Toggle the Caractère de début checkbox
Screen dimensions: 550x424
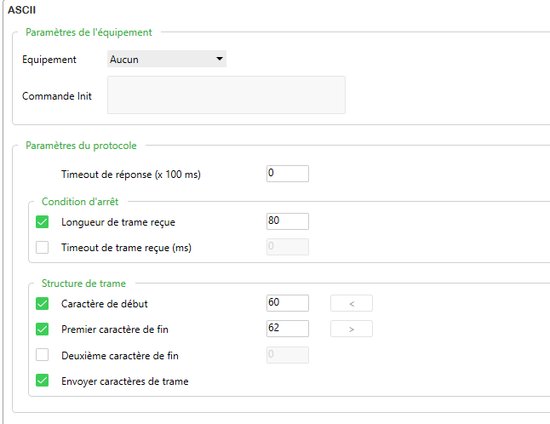click(x=43, y=303)
